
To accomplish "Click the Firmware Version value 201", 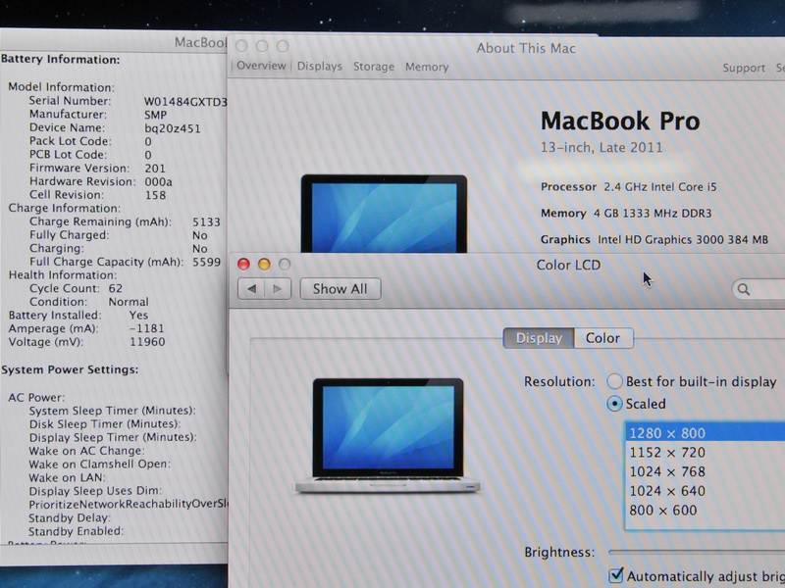I will tap(155, 169).
